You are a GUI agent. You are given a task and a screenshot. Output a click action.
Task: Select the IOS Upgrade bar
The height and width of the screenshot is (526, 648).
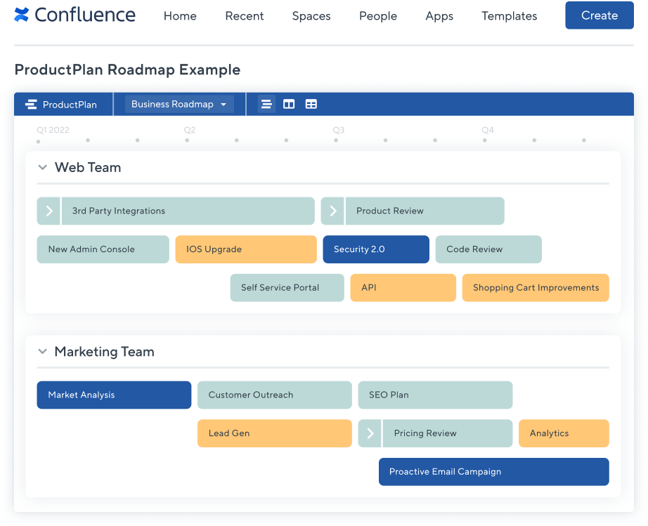coord(246,249)
